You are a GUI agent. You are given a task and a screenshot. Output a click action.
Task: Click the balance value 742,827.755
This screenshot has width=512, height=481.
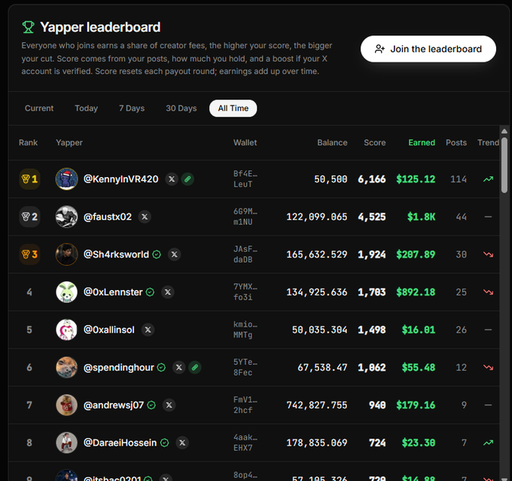point(317,405)
